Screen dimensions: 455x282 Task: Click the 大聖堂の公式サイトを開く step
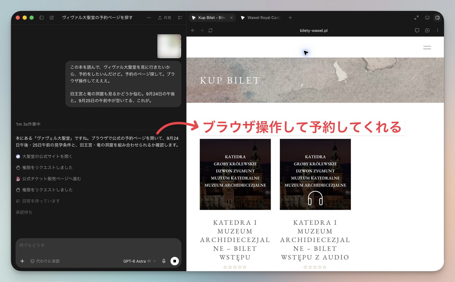(44, 156)
